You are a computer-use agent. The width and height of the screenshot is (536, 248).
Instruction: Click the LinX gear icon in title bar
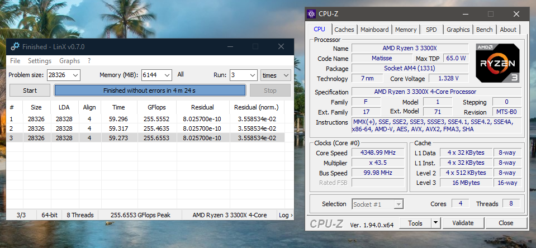15,47
